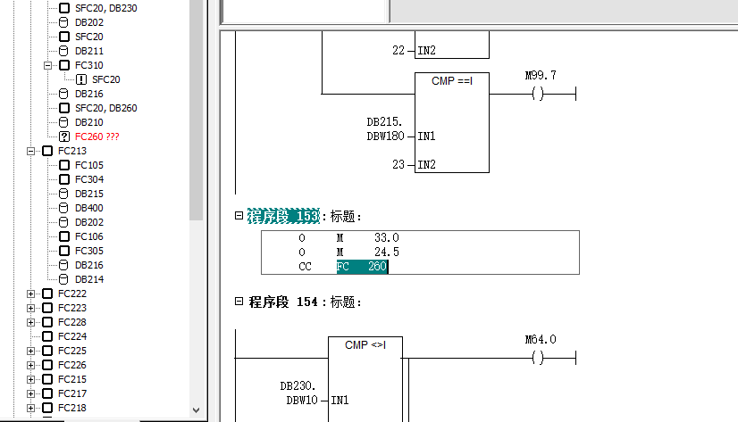The image size is (738, 422).
Task: Click the exclamation icon of SFC20 under FC310
Action: [x=80, y=79]
